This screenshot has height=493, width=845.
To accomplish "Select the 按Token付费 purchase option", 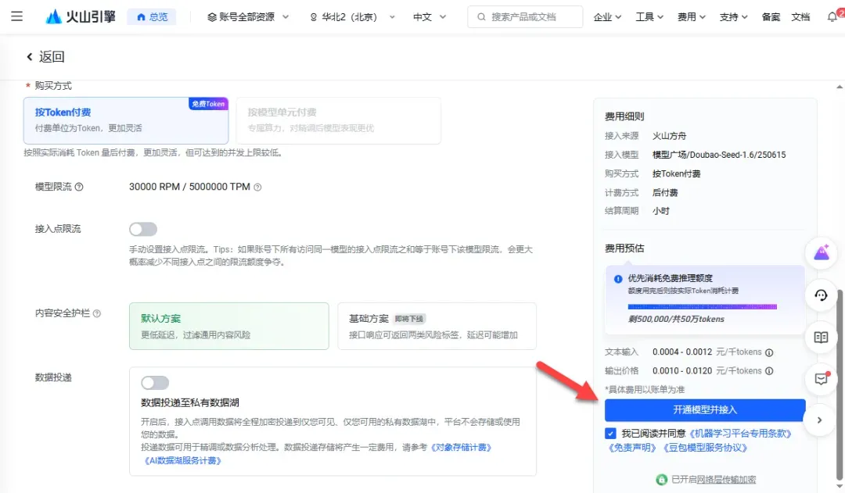I will pos(126,120).
